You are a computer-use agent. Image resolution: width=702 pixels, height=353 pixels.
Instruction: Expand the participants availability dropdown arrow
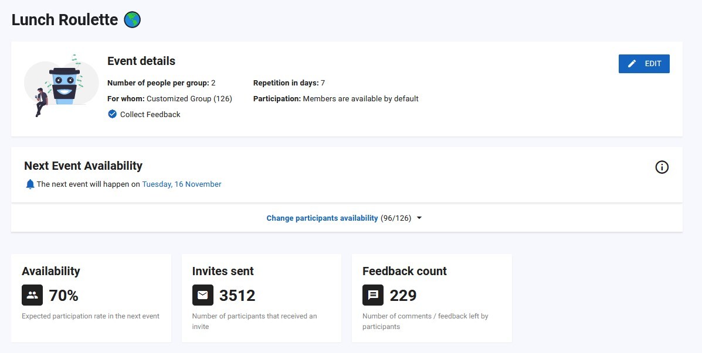coord(419,218)
